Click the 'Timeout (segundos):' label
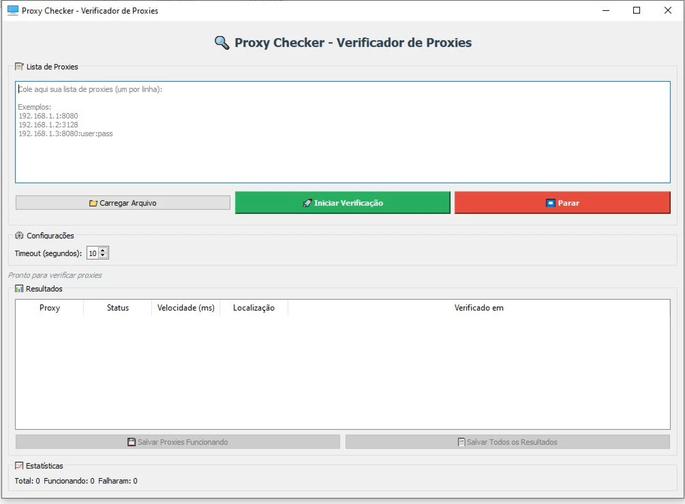The image size is (685, 504). coord(48,253)
